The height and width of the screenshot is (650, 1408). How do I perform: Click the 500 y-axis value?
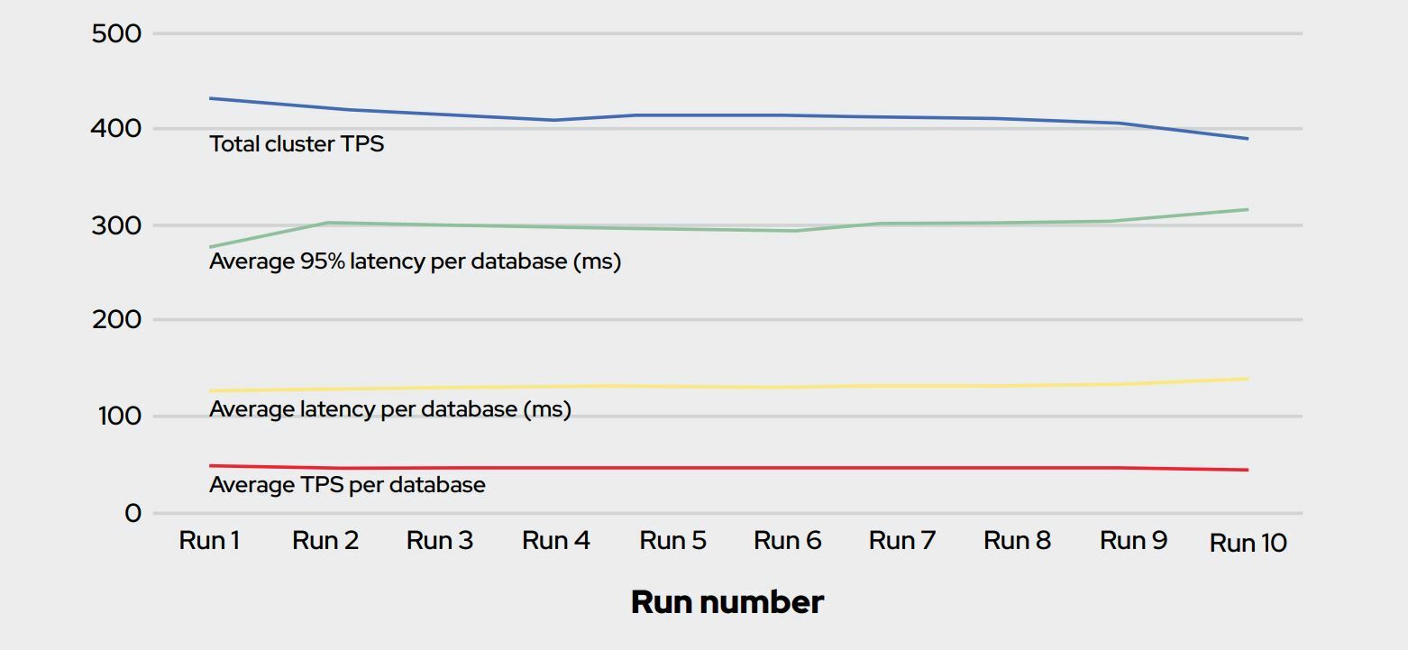[117, 34]
